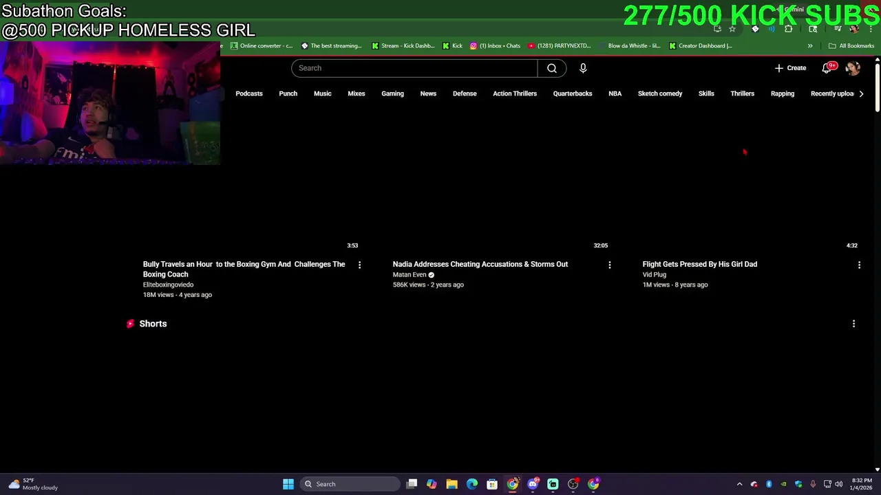Image resolution: width=881 pixels, height=495 pixels.
Task: Open Flight Gets Pressed By His Girl Dad video
Action: pyautogui.click(x=700, y=264)
